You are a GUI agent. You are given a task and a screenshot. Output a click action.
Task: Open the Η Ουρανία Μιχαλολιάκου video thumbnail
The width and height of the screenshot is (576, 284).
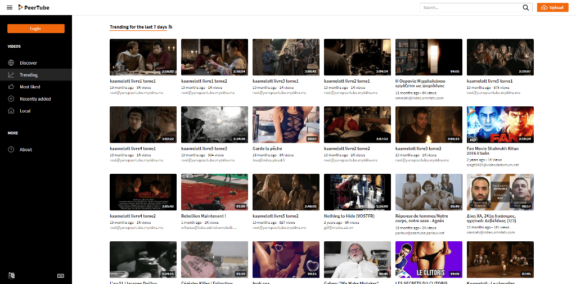429,57
